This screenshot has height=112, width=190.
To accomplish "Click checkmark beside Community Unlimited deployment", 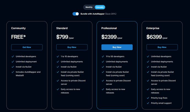I will (x=13, y=61).
